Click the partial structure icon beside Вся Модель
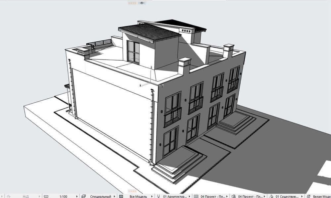331x198 pixels. (x=121, y=196)
